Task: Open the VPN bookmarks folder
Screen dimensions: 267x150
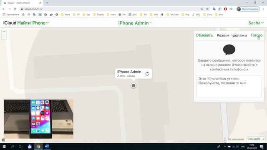Action: 154,15
